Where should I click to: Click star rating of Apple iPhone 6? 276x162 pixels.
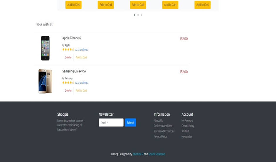(68, 49)
